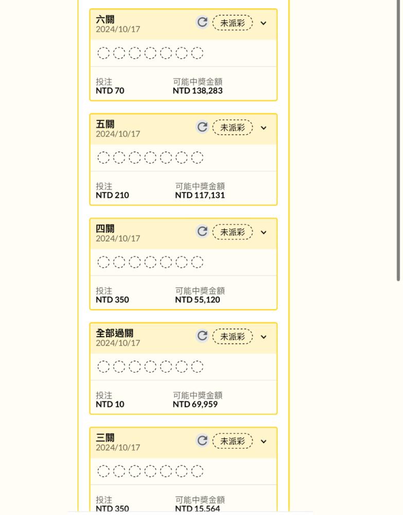This screenshot has width=403, height=515.
Task: Click the page vertical scrollbar thumb
Action: (398, 141)
